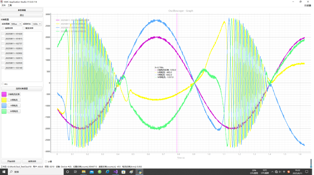Tick checkbox for record 20250811-103140
Viewport: 314px width, 175px height.
point(3,68)
